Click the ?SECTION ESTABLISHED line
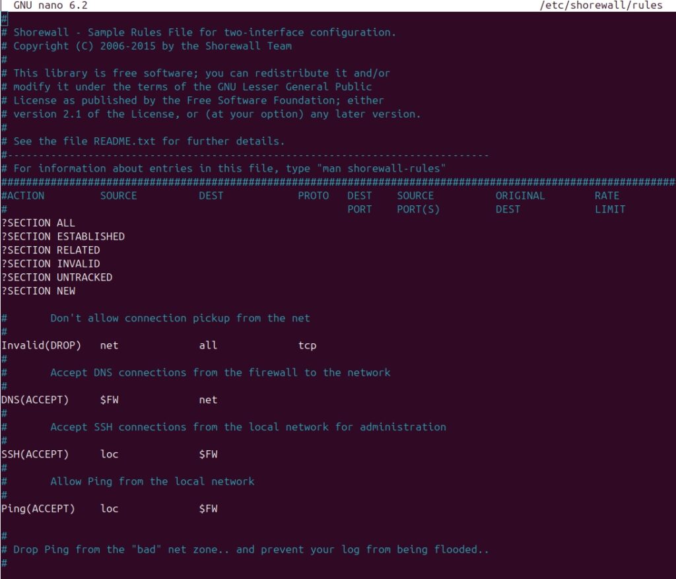Viewport: 676px width, 579px height. coord(63,236)
